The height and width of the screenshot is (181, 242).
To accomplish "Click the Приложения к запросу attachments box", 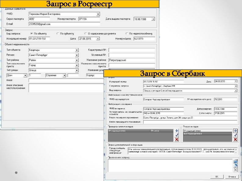I will pos(170,165).
